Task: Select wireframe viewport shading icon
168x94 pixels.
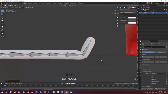Action: pos(131,8)
